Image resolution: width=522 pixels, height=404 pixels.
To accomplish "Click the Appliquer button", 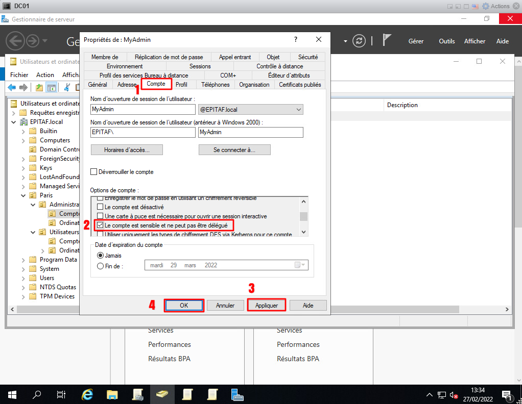I will tap(266, 306).
